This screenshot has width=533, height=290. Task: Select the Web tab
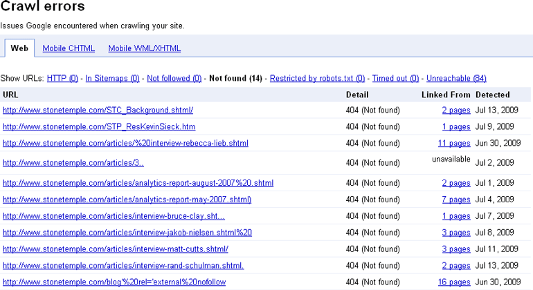pyautogui.click(x=19, y=48)
